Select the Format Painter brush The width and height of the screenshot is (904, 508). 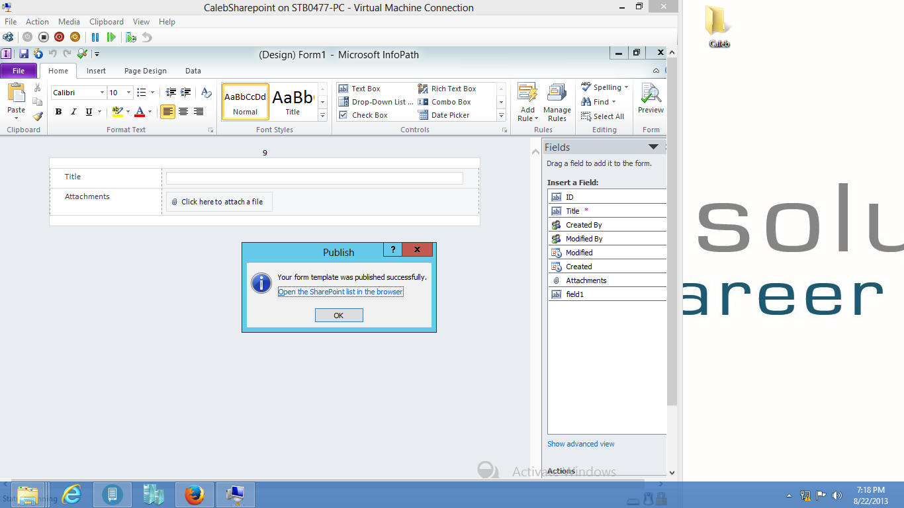click(38, 116)
